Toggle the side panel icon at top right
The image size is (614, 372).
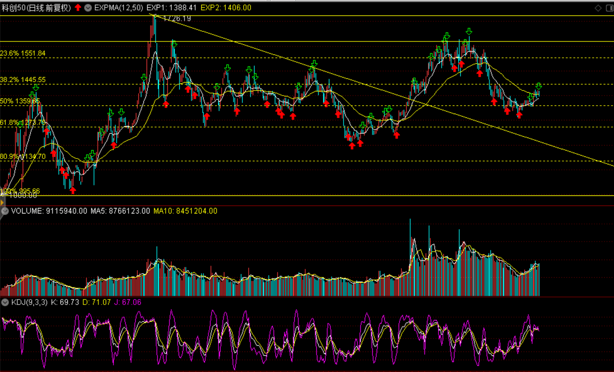[610, 8]
